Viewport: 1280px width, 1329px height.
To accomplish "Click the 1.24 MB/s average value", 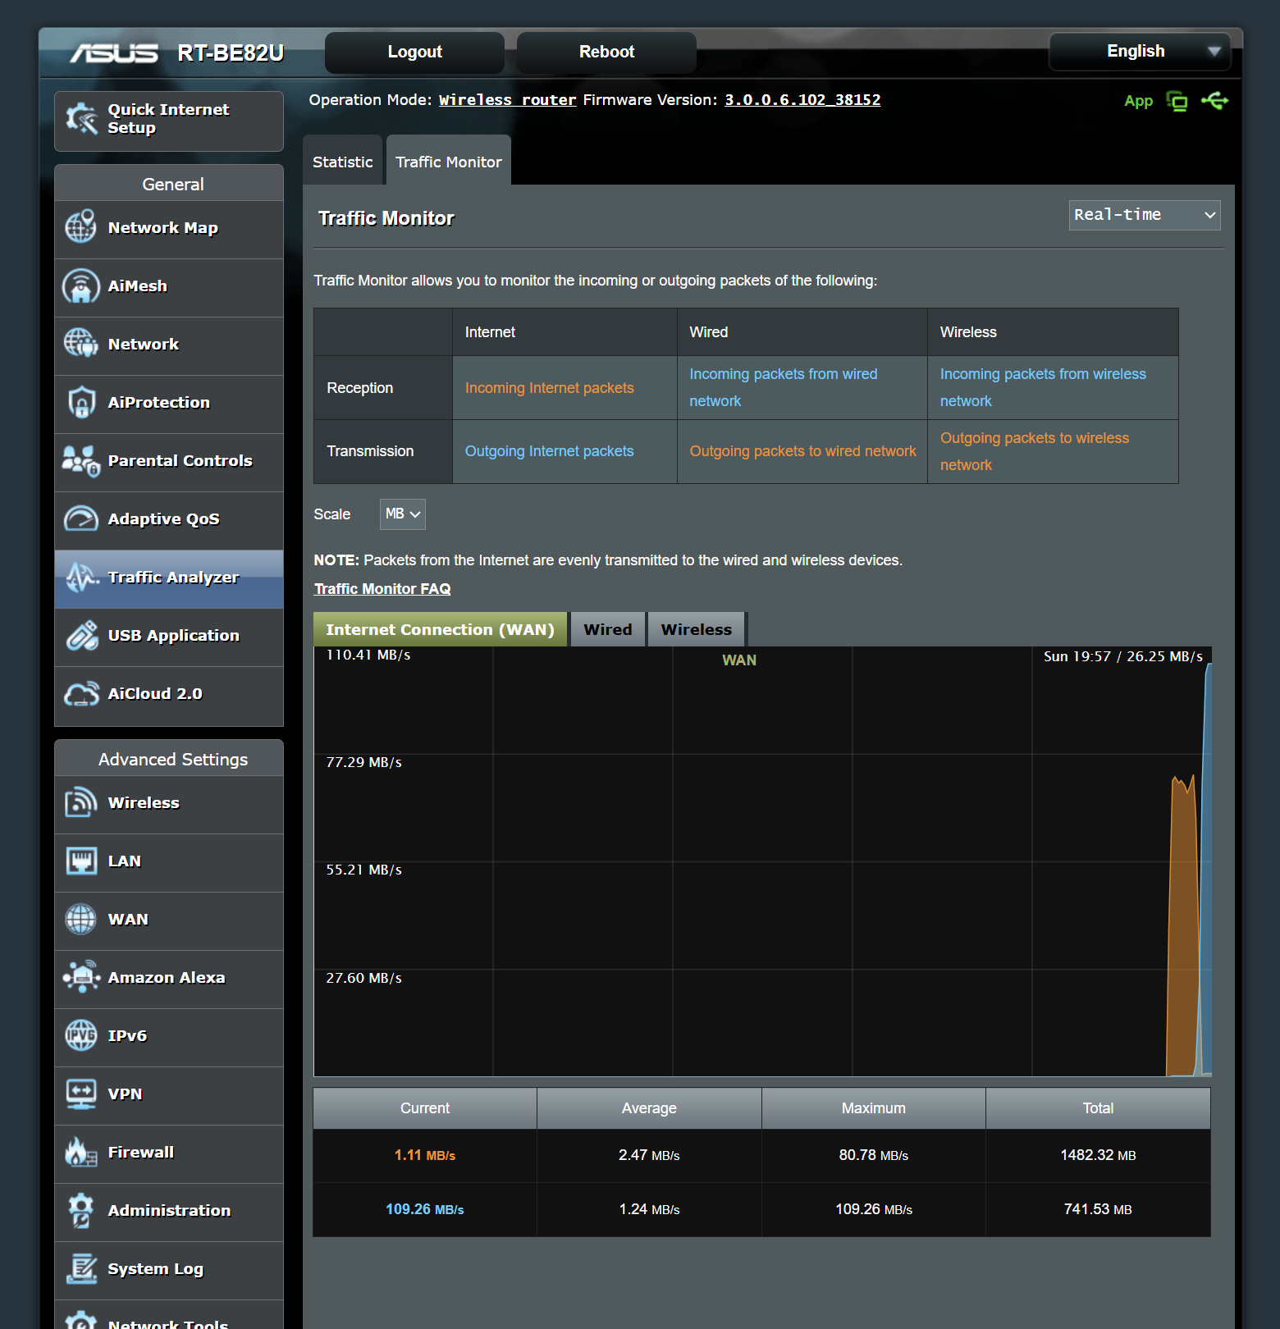I will click(x=649, y=1209).
